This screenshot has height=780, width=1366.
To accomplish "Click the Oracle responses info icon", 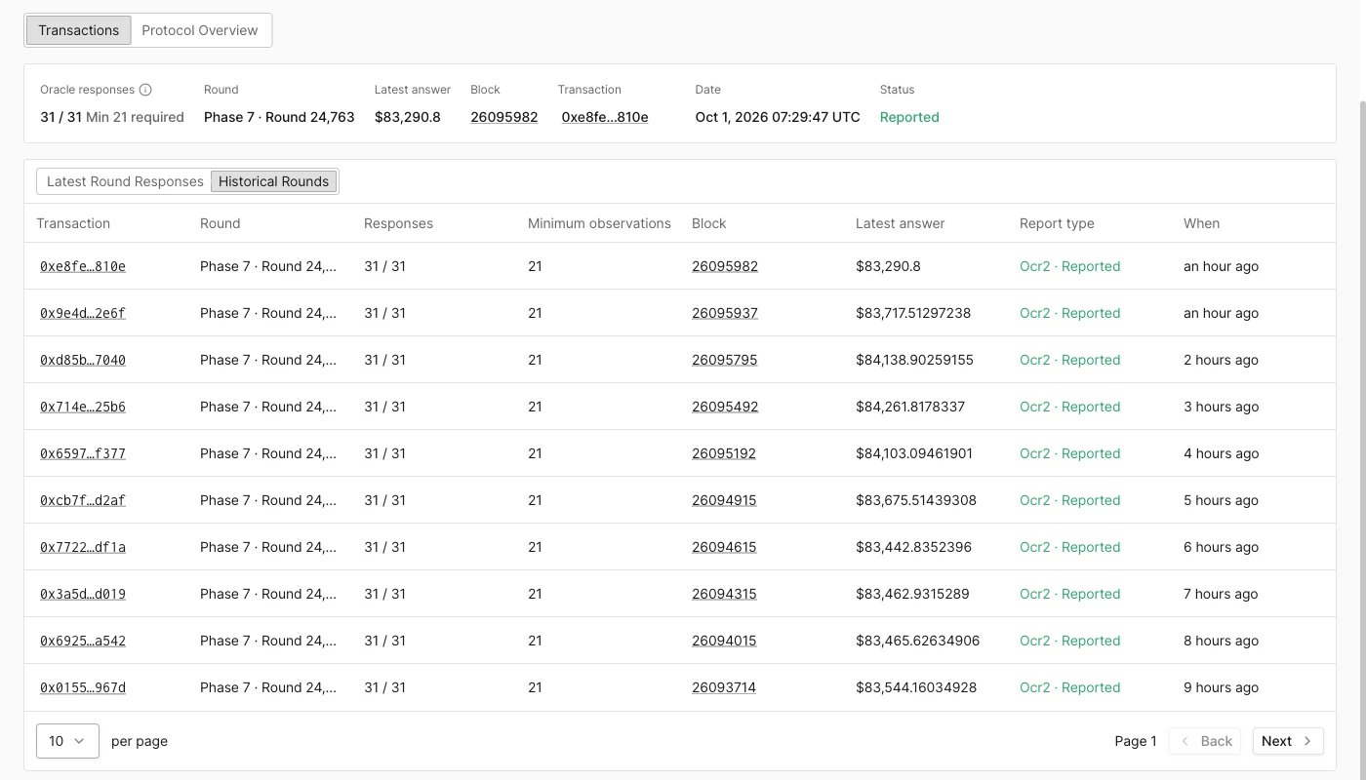I will 145,90.
